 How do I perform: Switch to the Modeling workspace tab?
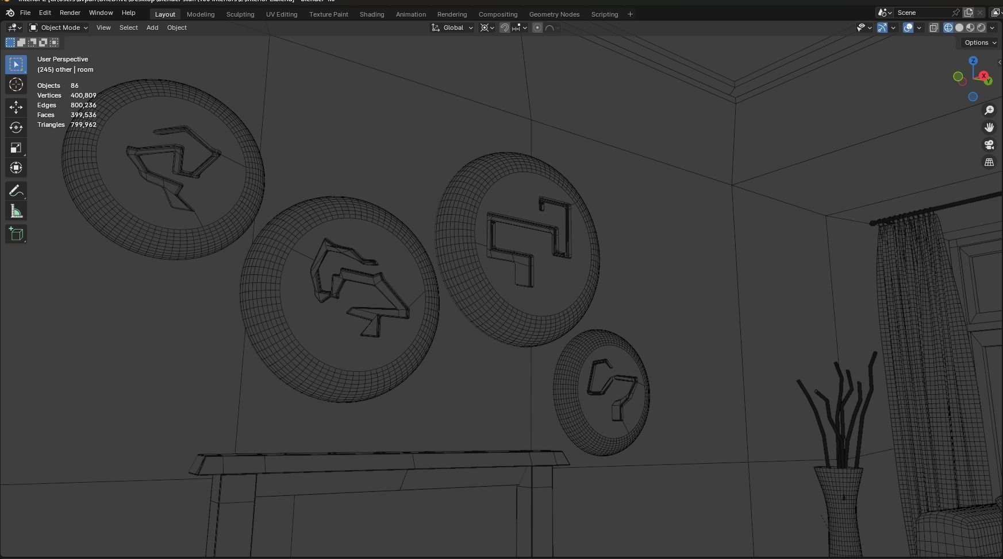point(201,14)
